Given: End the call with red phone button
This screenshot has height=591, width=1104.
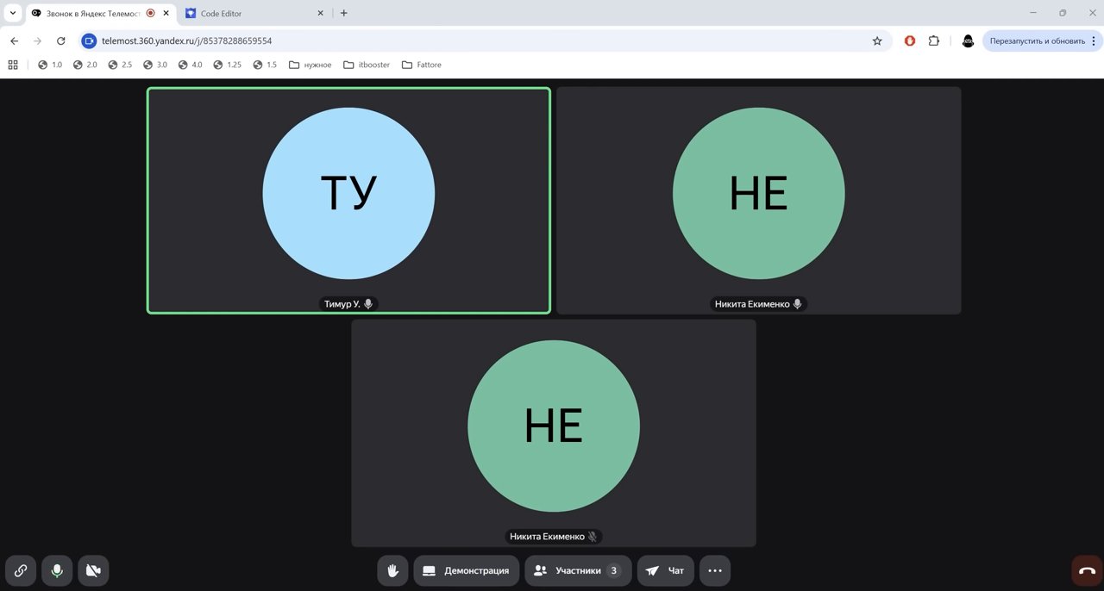Looking at the screenshot, I should click(1087, 570).
